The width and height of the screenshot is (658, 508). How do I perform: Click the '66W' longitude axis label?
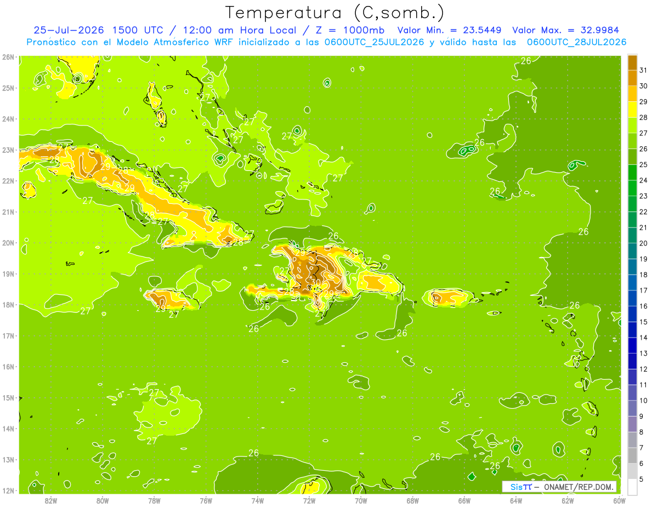464,500
